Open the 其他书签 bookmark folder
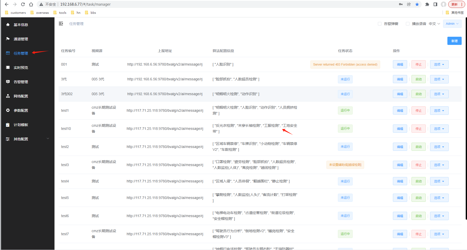 455,12
